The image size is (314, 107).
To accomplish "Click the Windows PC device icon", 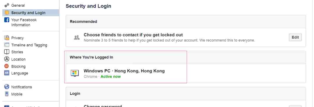I will [75, 73].
